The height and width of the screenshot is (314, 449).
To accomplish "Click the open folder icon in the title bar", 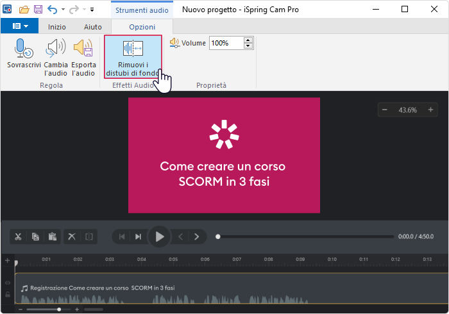I will (x=24, y=10).
